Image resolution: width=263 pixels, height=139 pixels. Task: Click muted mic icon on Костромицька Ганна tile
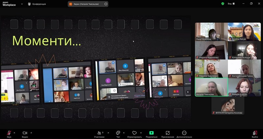pos(230,76)
